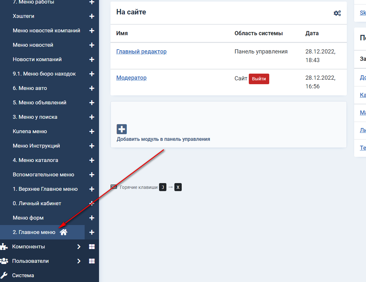Click the home icon beside 2. Главное меню
Screen dimensions: 366x282
point(64,232)
